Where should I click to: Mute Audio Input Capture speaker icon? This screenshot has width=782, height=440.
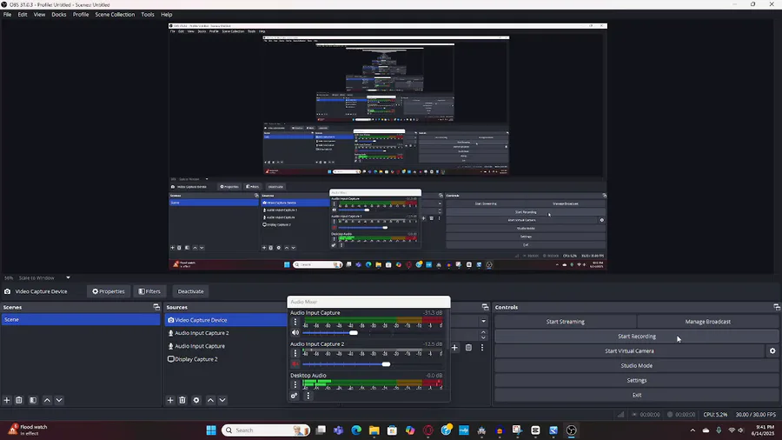pyautogui.click(x=295, y=333)
